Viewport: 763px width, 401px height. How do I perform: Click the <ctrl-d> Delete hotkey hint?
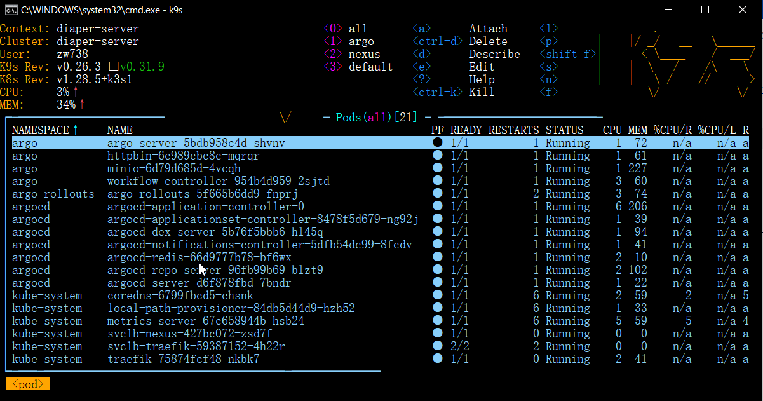(x=460, y=41)
